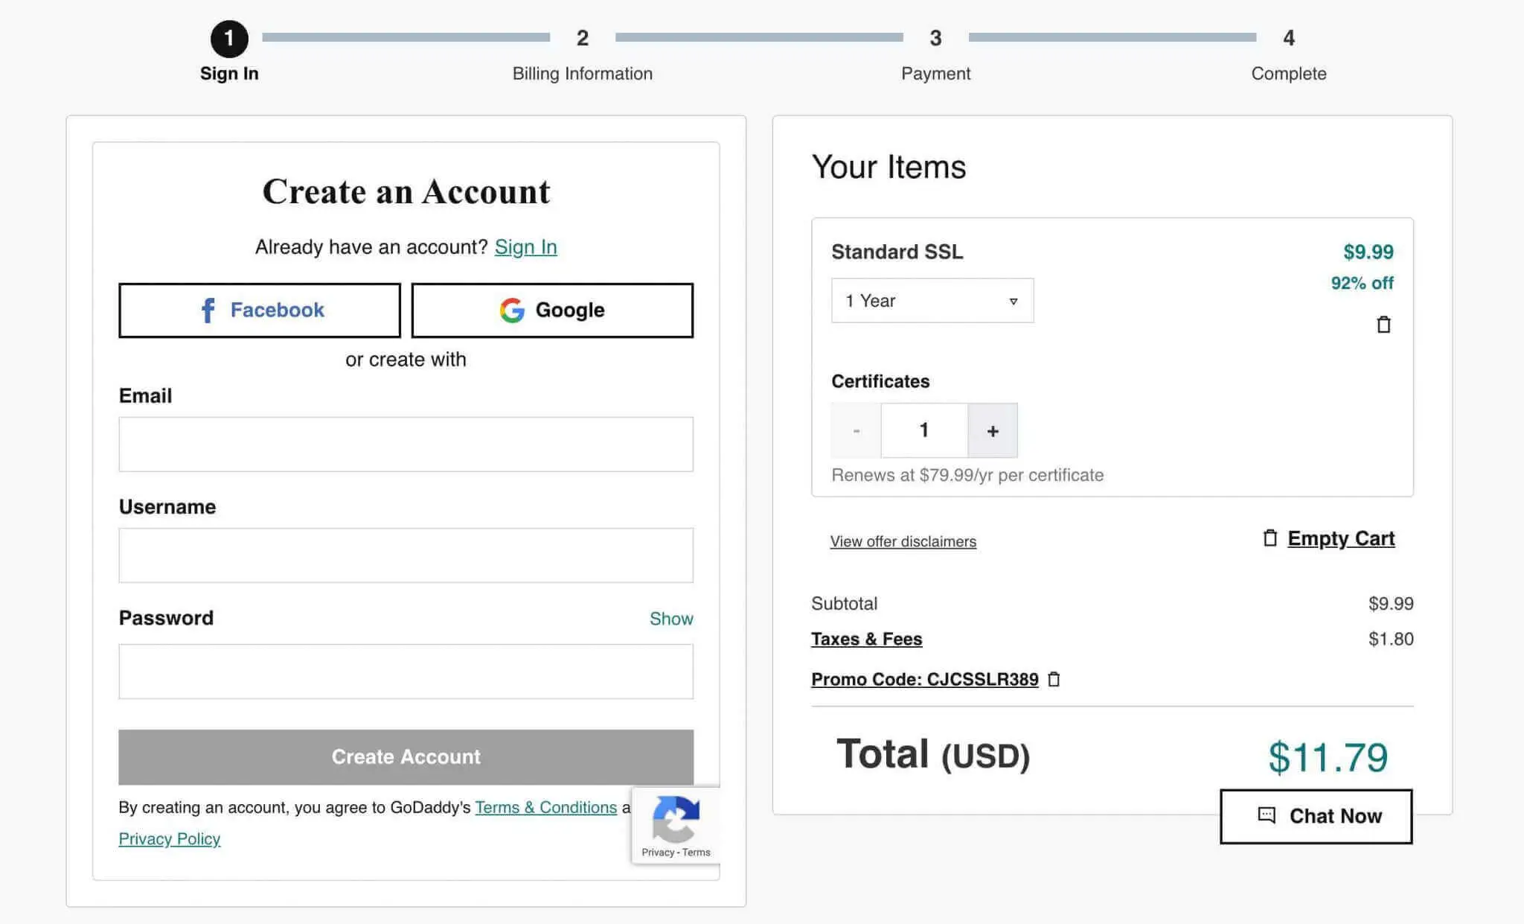This screenshot has width=1524, height=924.
Task: Remove promo code using its trash icon
Action: [x=1054, y=679]
